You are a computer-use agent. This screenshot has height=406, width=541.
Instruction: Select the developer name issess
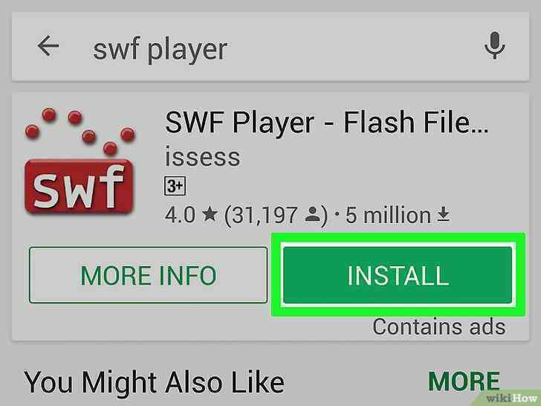click(203, 157)
